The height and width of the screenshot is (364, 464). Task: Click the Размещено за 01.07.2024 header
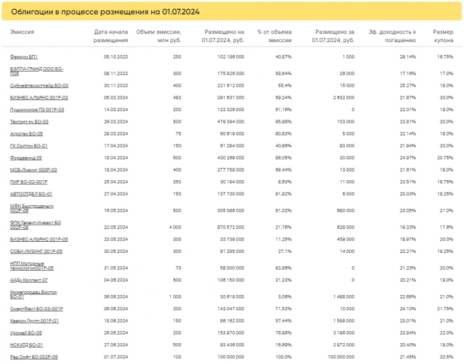tap(333, 36)
